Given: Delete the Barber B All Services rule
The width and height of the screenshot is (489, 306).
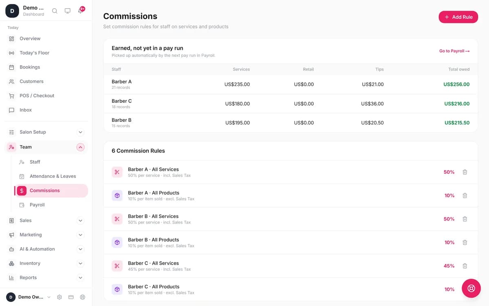Looking at the screenshot, I should [x=465, y=219].
